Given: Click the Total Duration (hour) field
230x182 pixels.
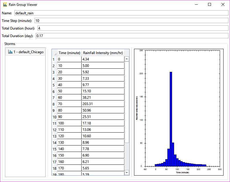Looking at the screenshot, I should (132, 28).
